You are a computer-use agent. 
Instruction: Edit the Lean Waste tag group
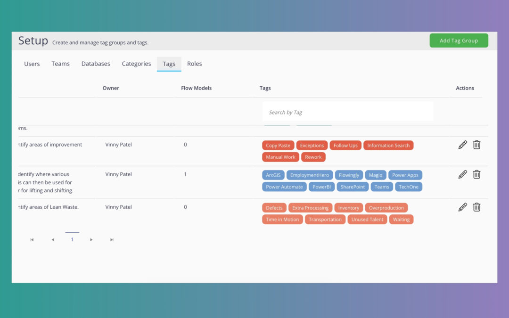[462, 207]
